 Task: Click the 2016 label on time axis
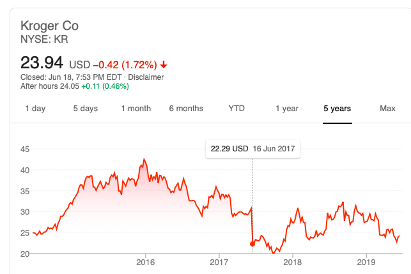click(x=146, y=262)
